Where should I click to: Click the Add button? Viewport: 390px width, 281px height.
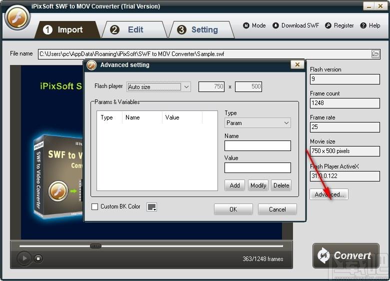point(234,185)
